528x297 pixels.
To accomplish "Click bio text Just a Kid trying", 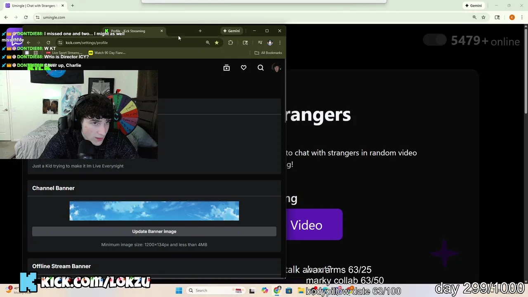I will 78,166.
